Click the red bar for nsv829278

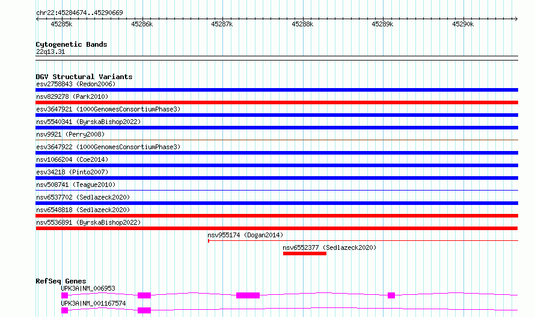tap(277, 102)
